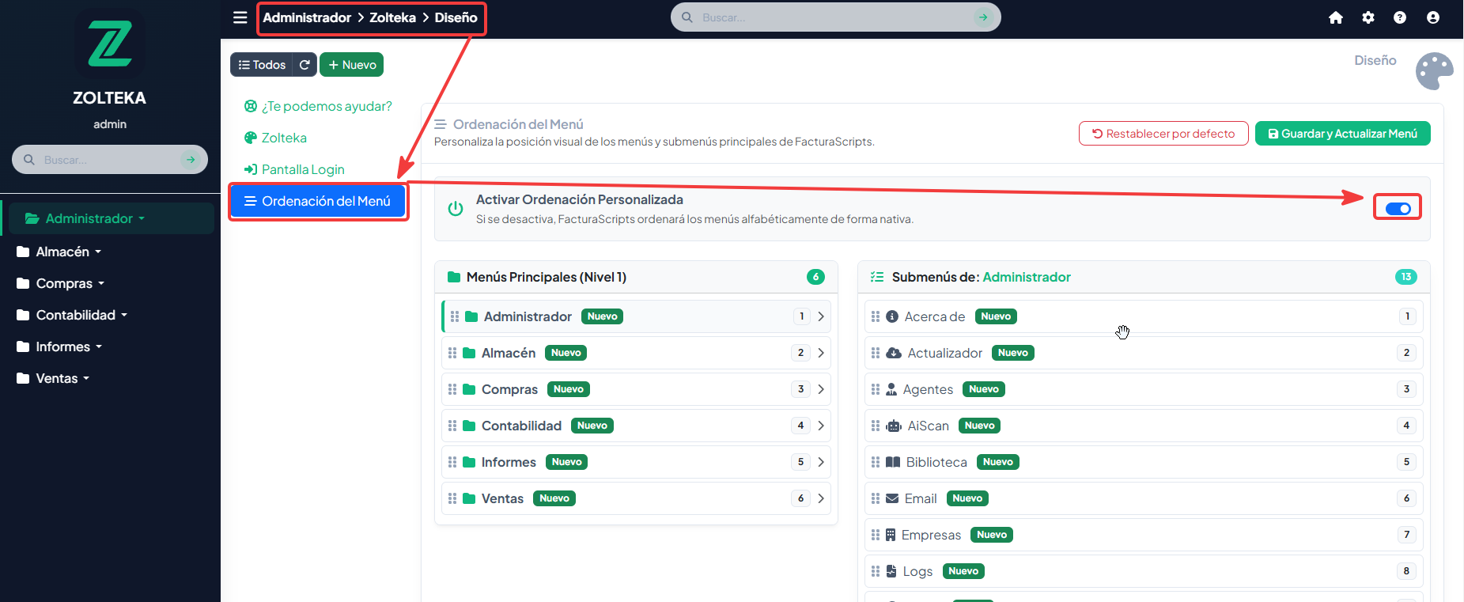Click the Nuevo button
The height and width of the screenshot is (602, 1464).
tap(352, 65)
